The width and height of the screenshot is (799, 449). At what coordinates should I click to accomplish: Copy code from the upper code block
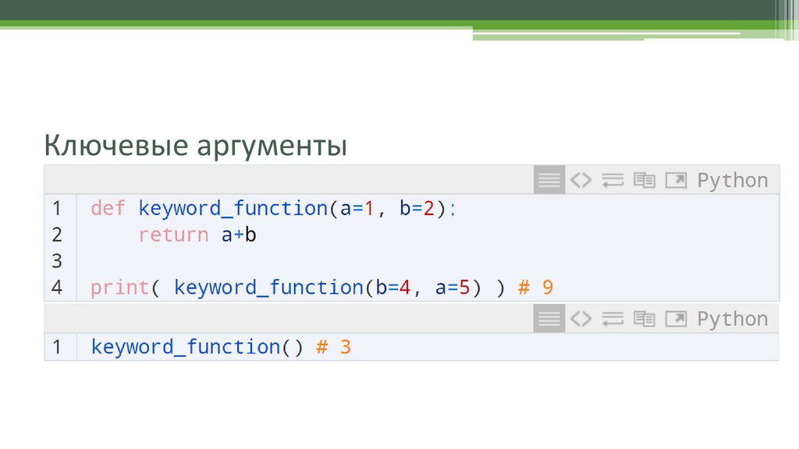point(644,180)
